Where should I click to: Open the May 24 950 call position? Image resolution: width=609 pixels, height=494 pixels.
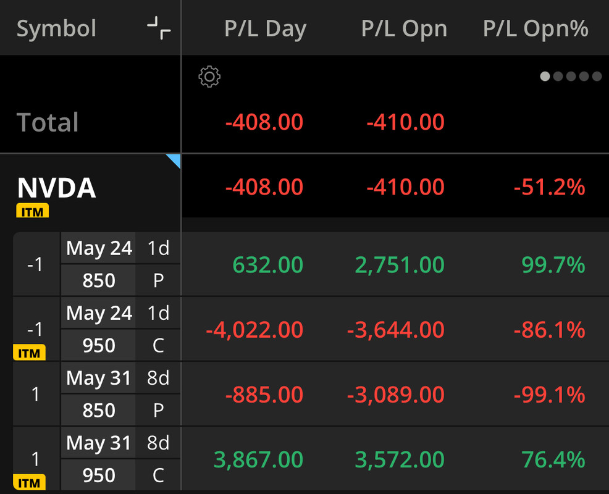(x=99, y=329)
